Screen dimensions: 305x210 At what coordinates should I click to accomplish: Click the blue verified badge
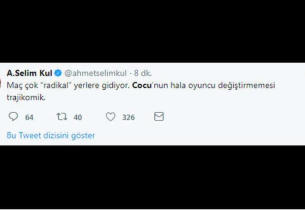59,73
